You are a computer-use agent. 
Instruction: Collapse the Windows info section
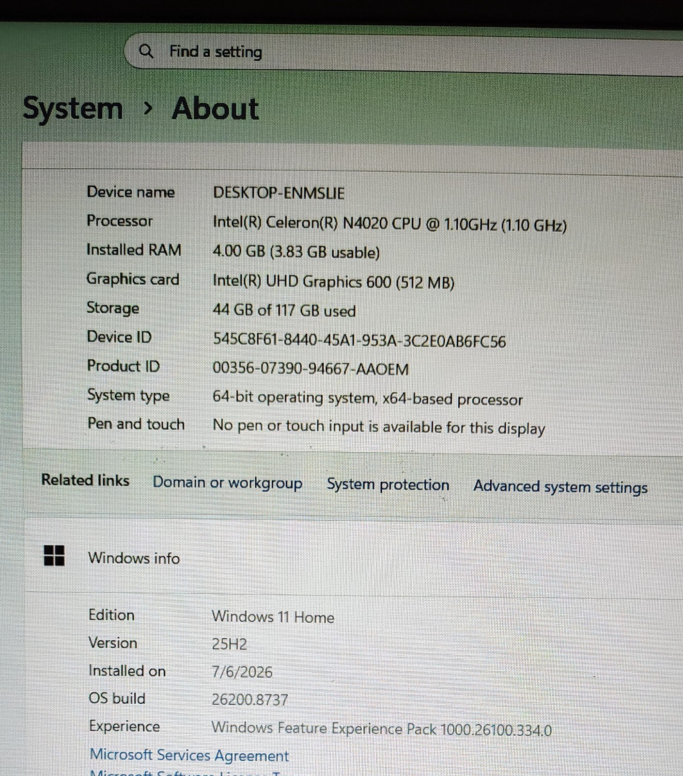pos(354,557)
